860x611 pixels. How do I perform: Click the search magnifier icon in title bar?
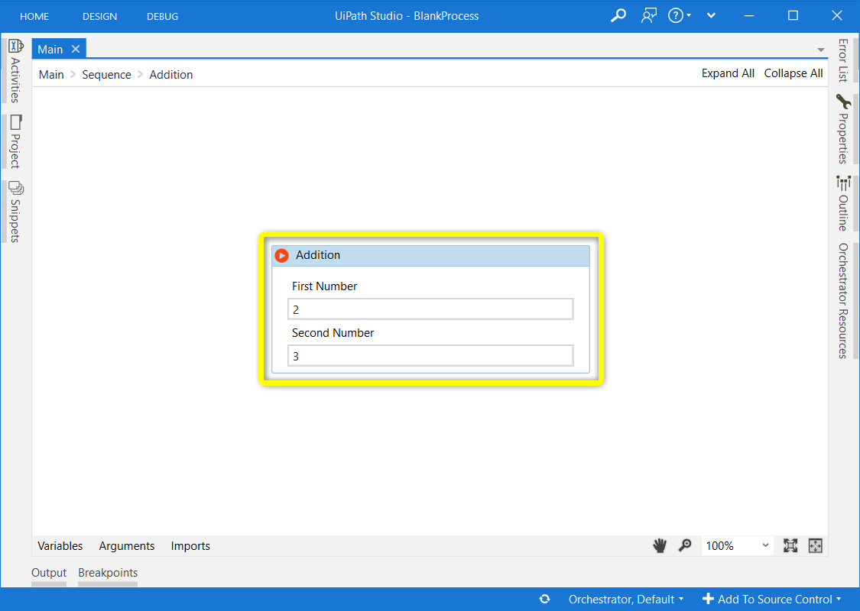coord(618,15)
